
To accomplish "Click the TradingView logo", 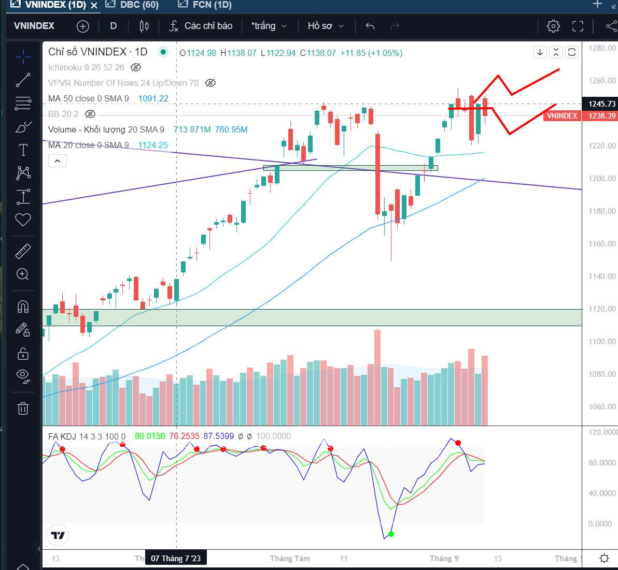I will pyautogui.click(x=58, y=535).
